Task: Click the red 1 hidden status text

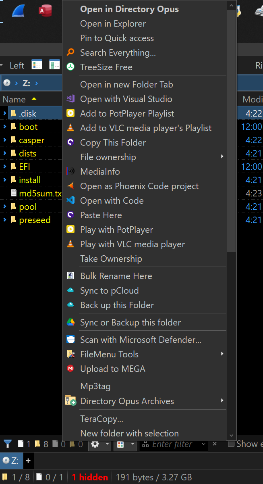Action: (90, 477)
